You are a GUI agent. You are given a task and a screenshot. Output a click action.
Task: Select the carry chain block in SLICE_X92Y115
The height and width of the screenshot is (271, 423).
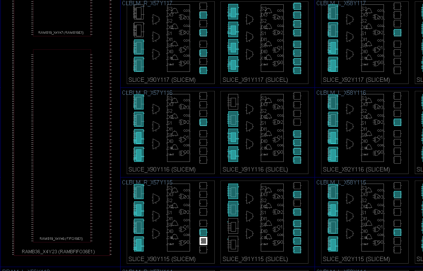click(x=373, y=217)
